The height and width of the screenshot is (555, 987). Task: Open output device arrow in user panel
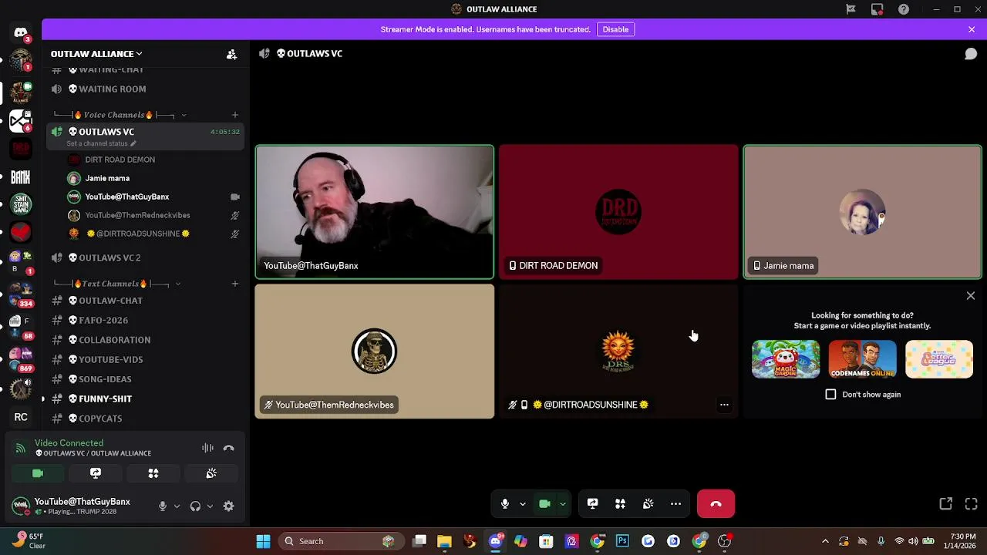click(209, 506)
